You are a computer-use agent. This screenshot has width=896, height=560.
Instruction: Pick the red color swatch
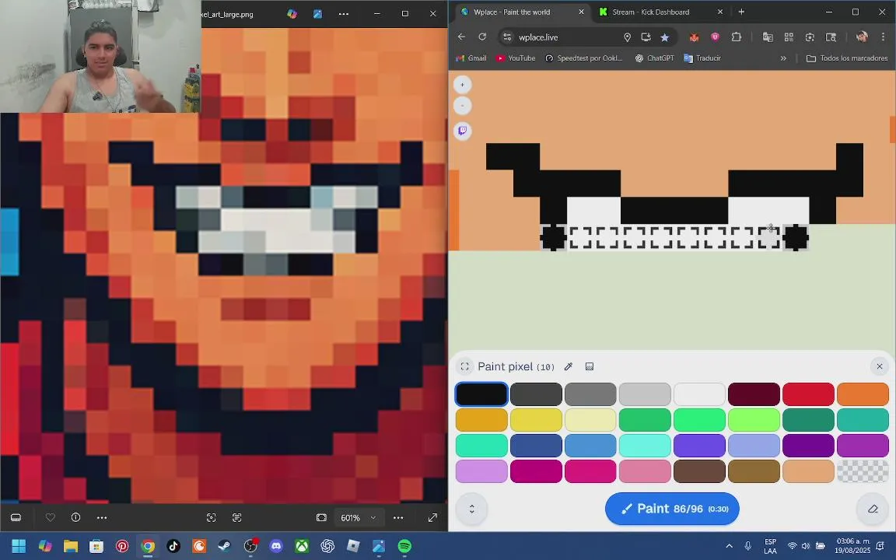click(808, 394)
